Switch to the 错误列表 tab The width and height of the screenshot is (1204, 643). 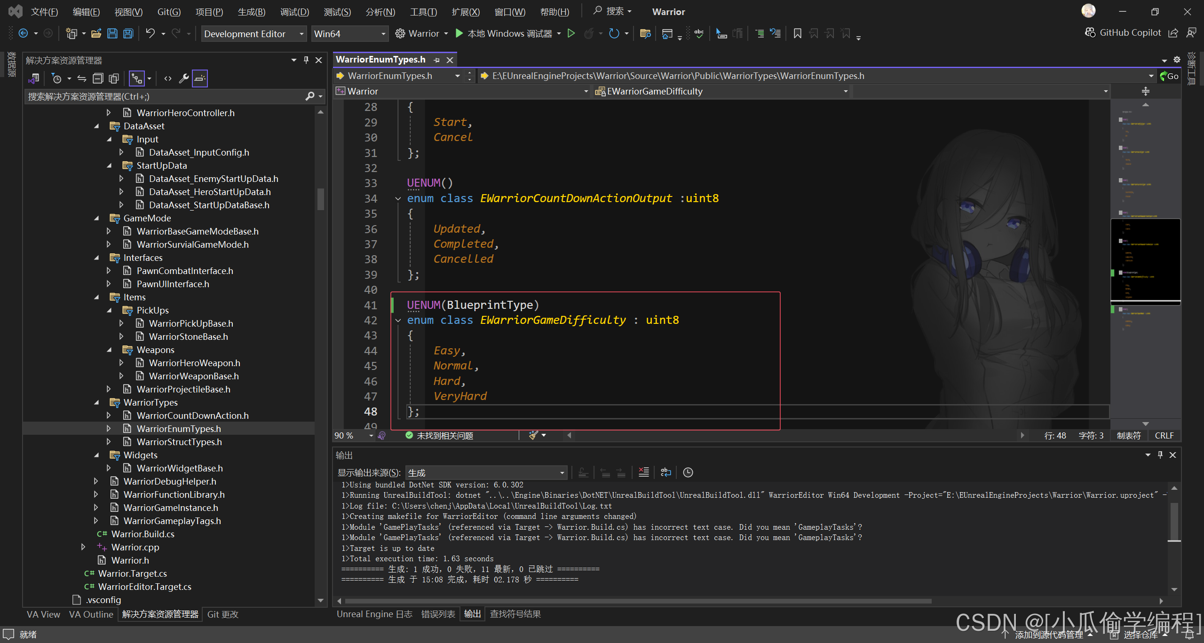click(438, 614)
